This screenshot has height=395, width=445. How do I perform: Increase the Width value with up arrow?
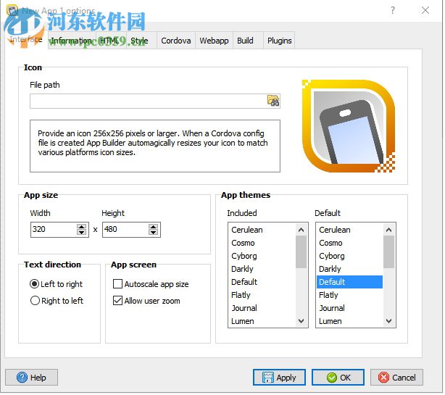point(82,226)
